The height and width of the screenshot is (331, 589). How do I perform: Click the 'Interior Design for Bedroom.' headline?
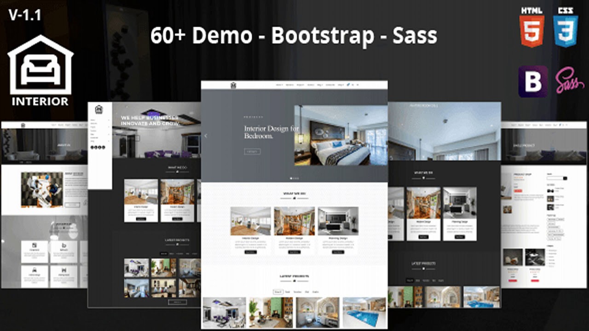272,132
